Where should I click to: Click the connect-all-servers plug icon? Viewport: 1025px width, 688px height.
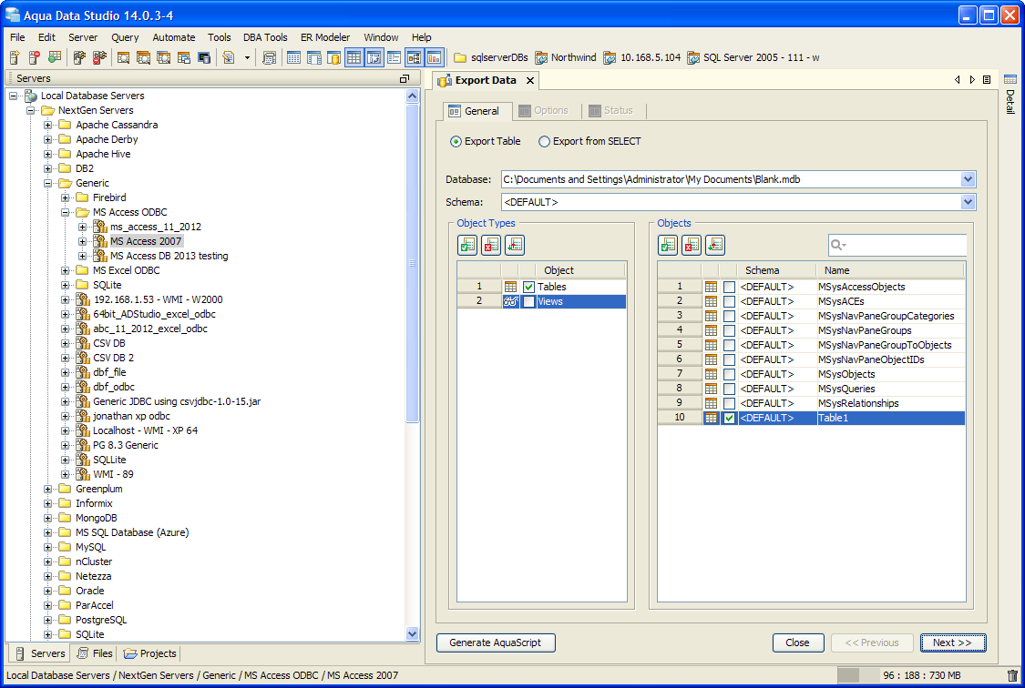(79, 58)
